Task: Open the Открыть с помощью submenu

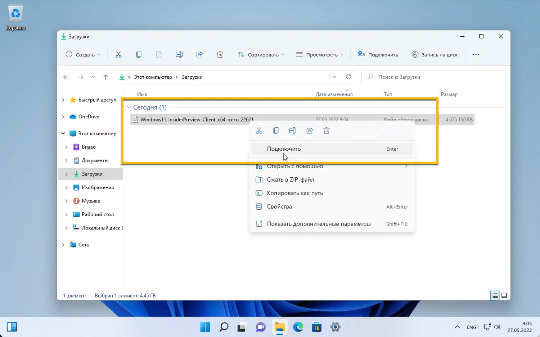Action: pyautogui.click(x=332, y=166)
